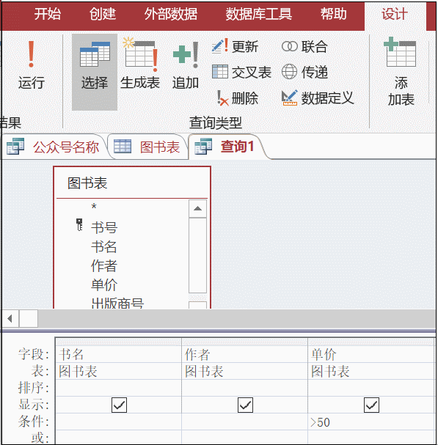Click the field list scroll-up arrow
The image size is (438, 445).
(x=197, y=209)
